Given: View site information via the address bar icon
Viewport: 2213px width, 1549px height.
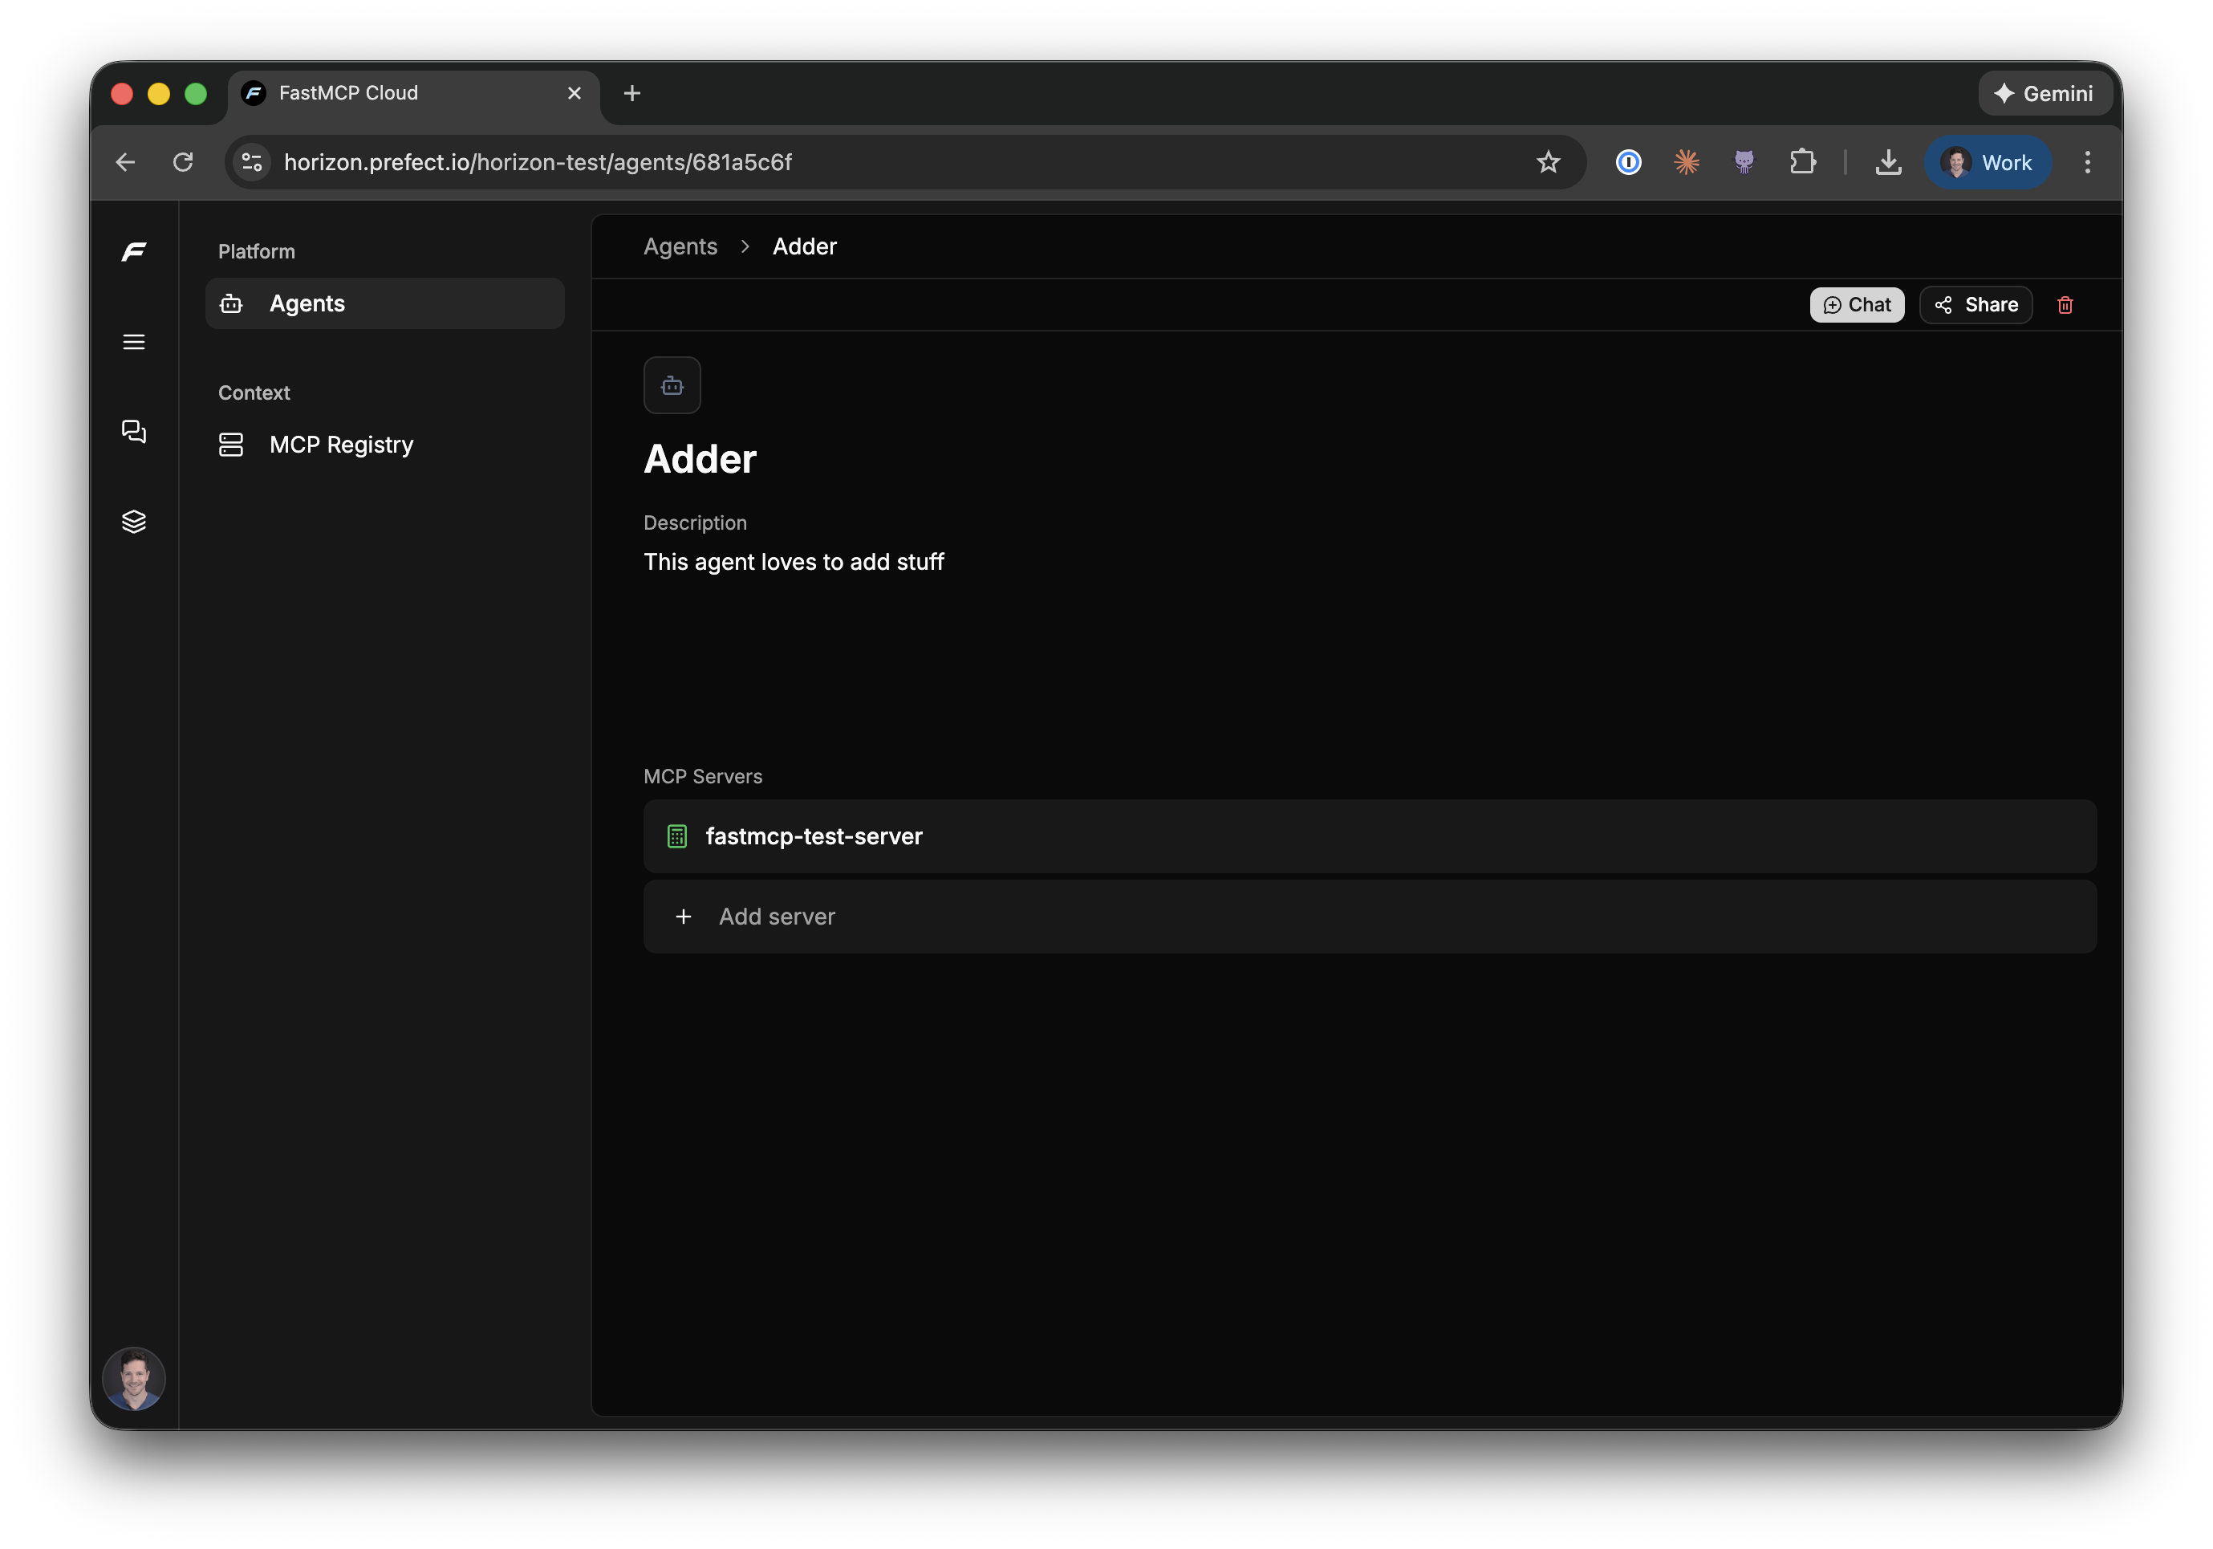Looking at the screenshot, I should 250,162.
